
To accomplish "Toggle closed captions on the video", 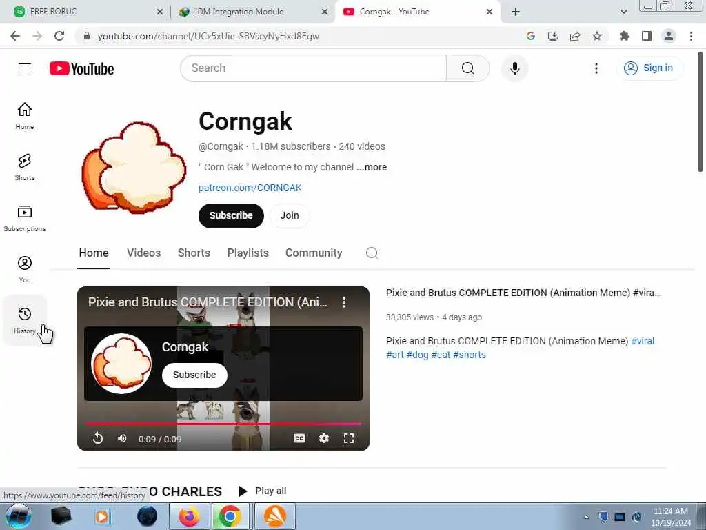I will coord(299,438).
